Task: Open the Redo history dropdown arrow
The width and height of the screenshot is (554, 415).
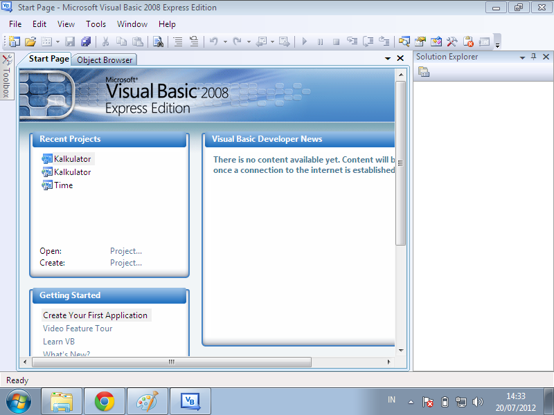Action: (249, 42)
